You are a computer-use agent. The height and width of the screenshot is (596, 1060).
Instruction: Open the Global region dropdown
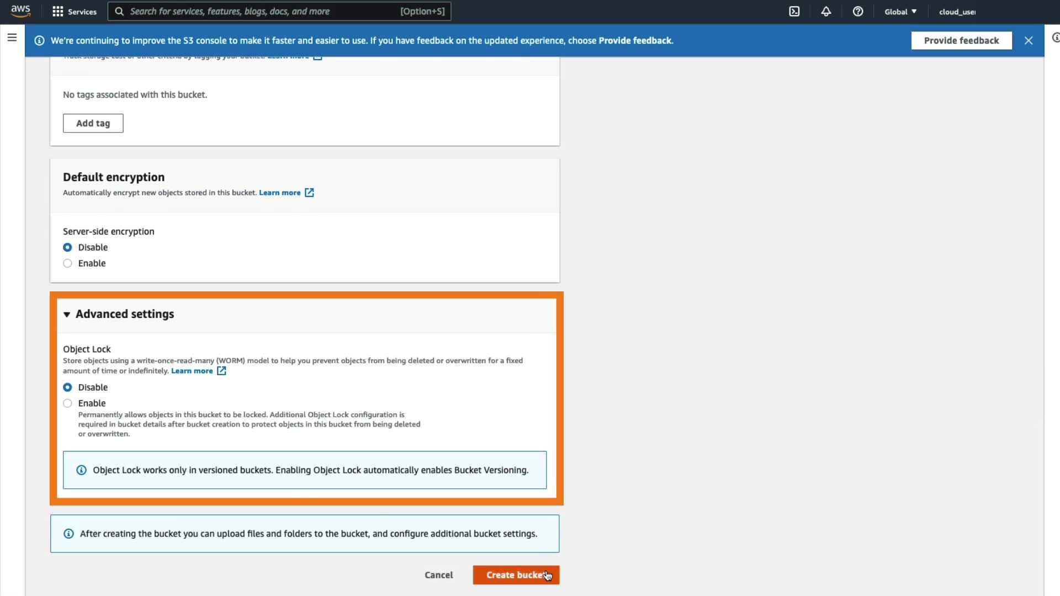[900, 12]
